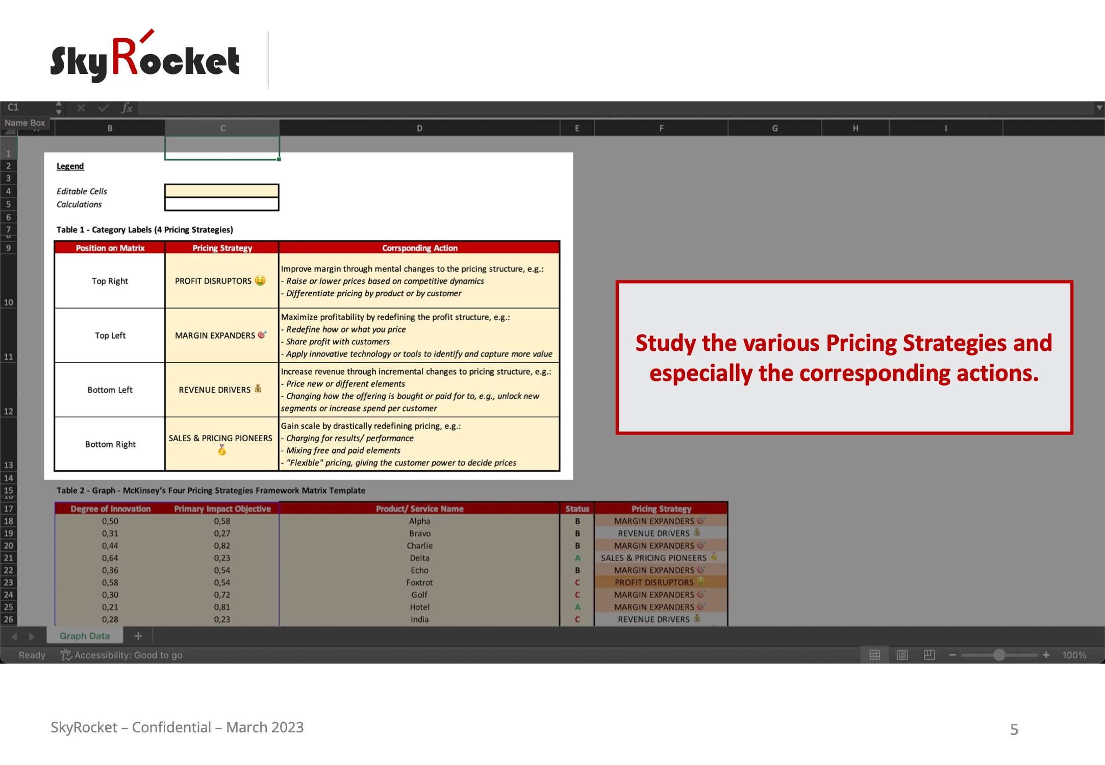
Task: Open the insert function fx icon
Action: point(127,108)
